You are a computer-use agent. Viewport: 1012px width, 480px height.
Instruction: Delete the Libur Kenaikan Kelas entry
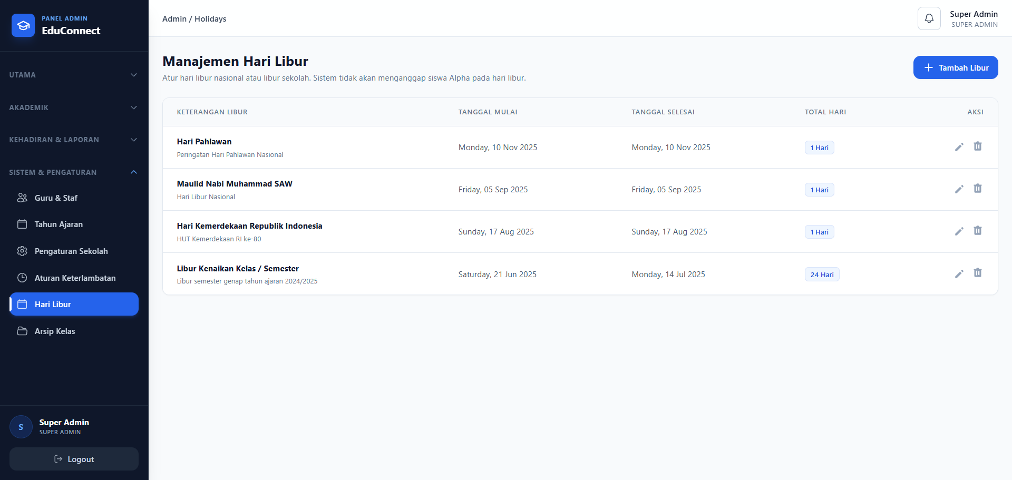(978, 273)
